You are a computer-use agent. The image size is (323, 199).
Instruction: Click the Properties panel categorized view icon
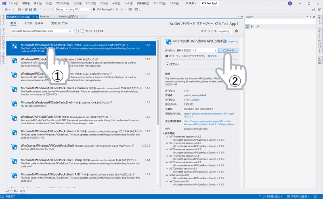tap(247, 26)
